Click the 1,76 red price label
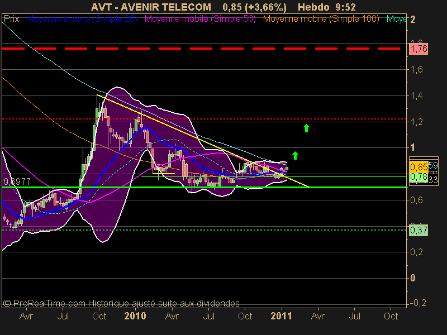Screen dimensions: 447x335 click(419, 49)
